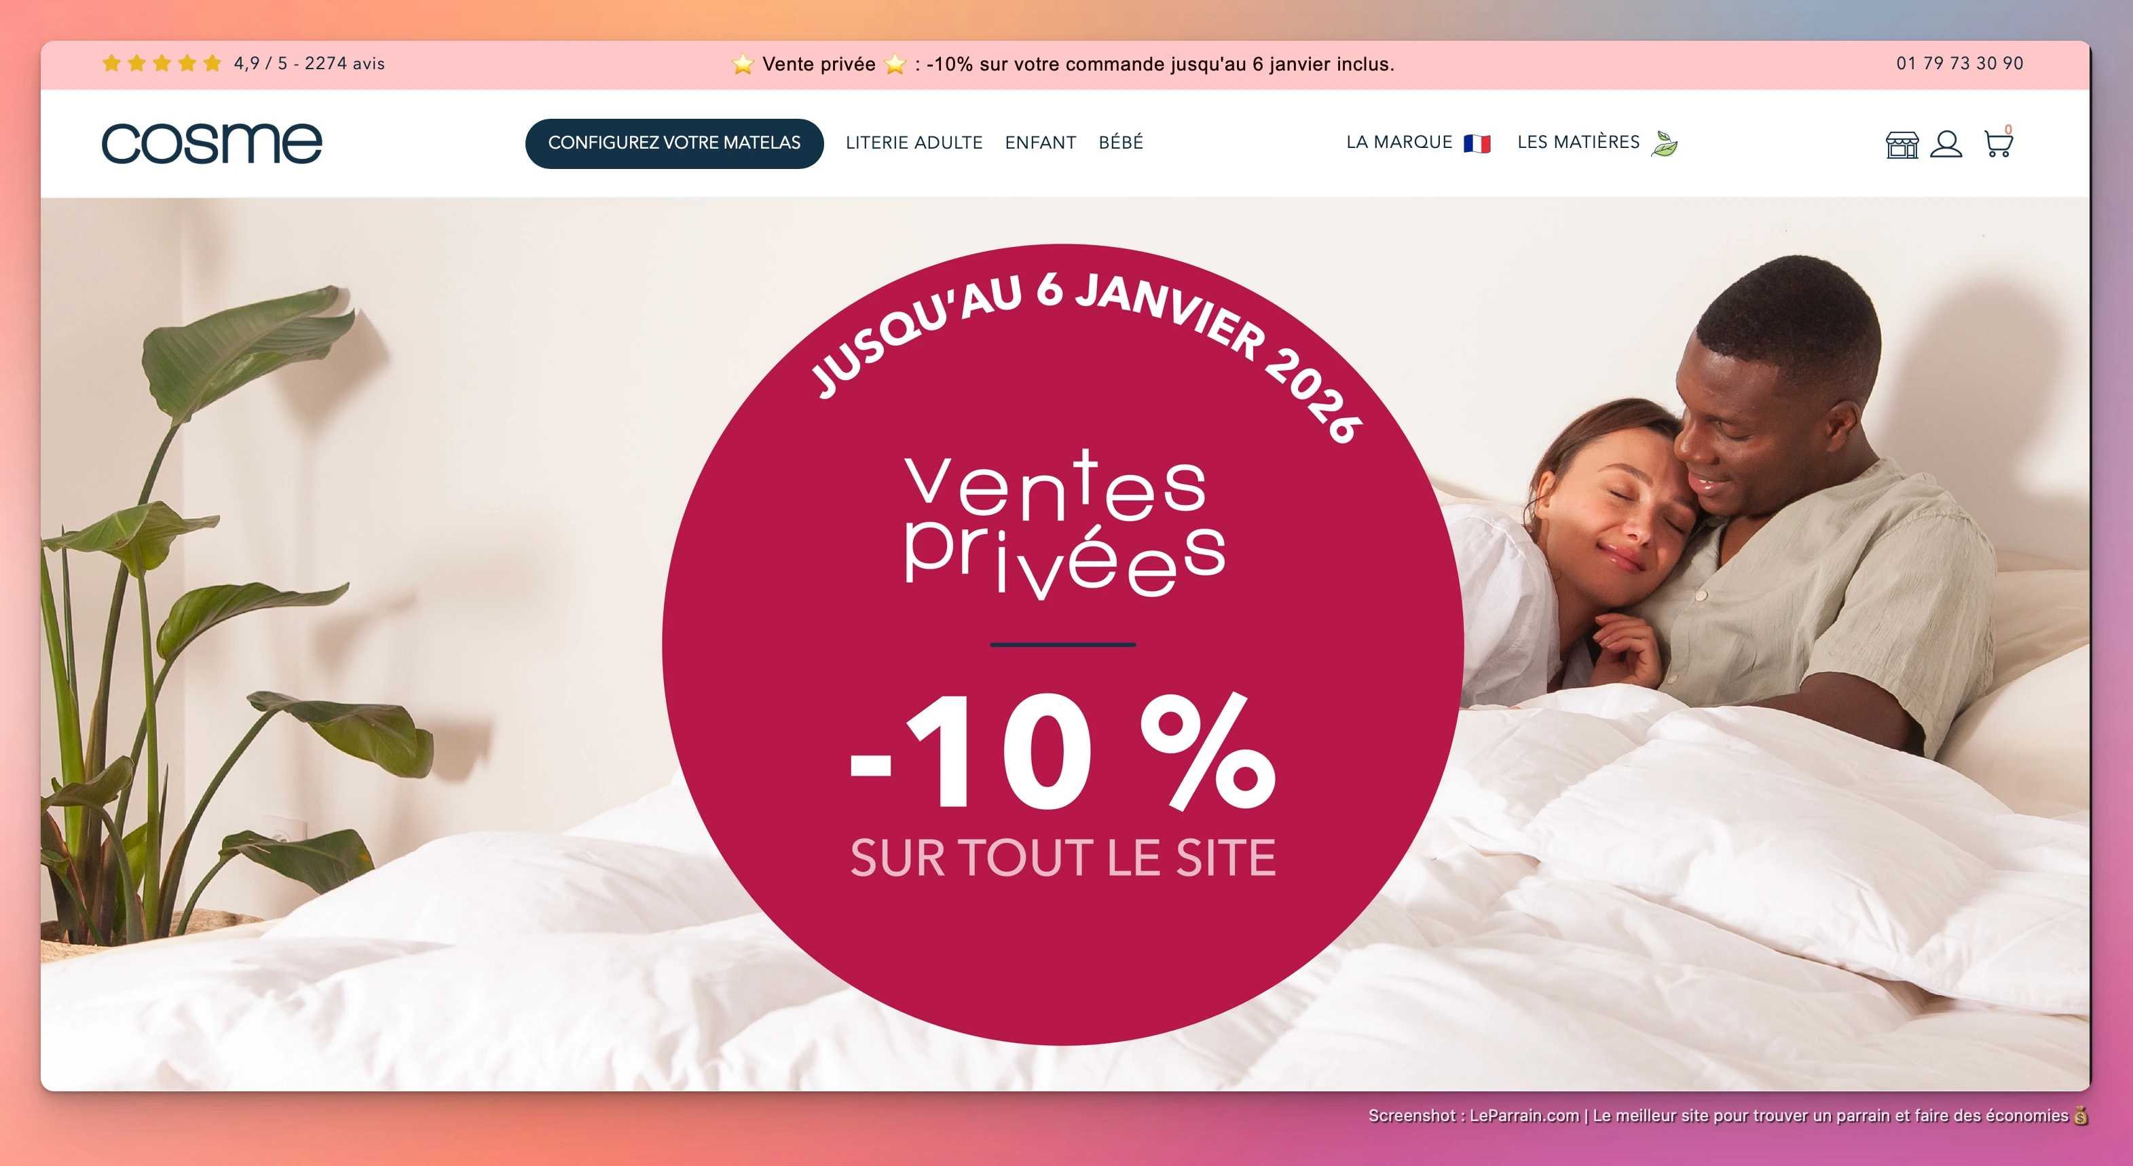
Task: Click Configurez votre matelas button
Action: 674,143
